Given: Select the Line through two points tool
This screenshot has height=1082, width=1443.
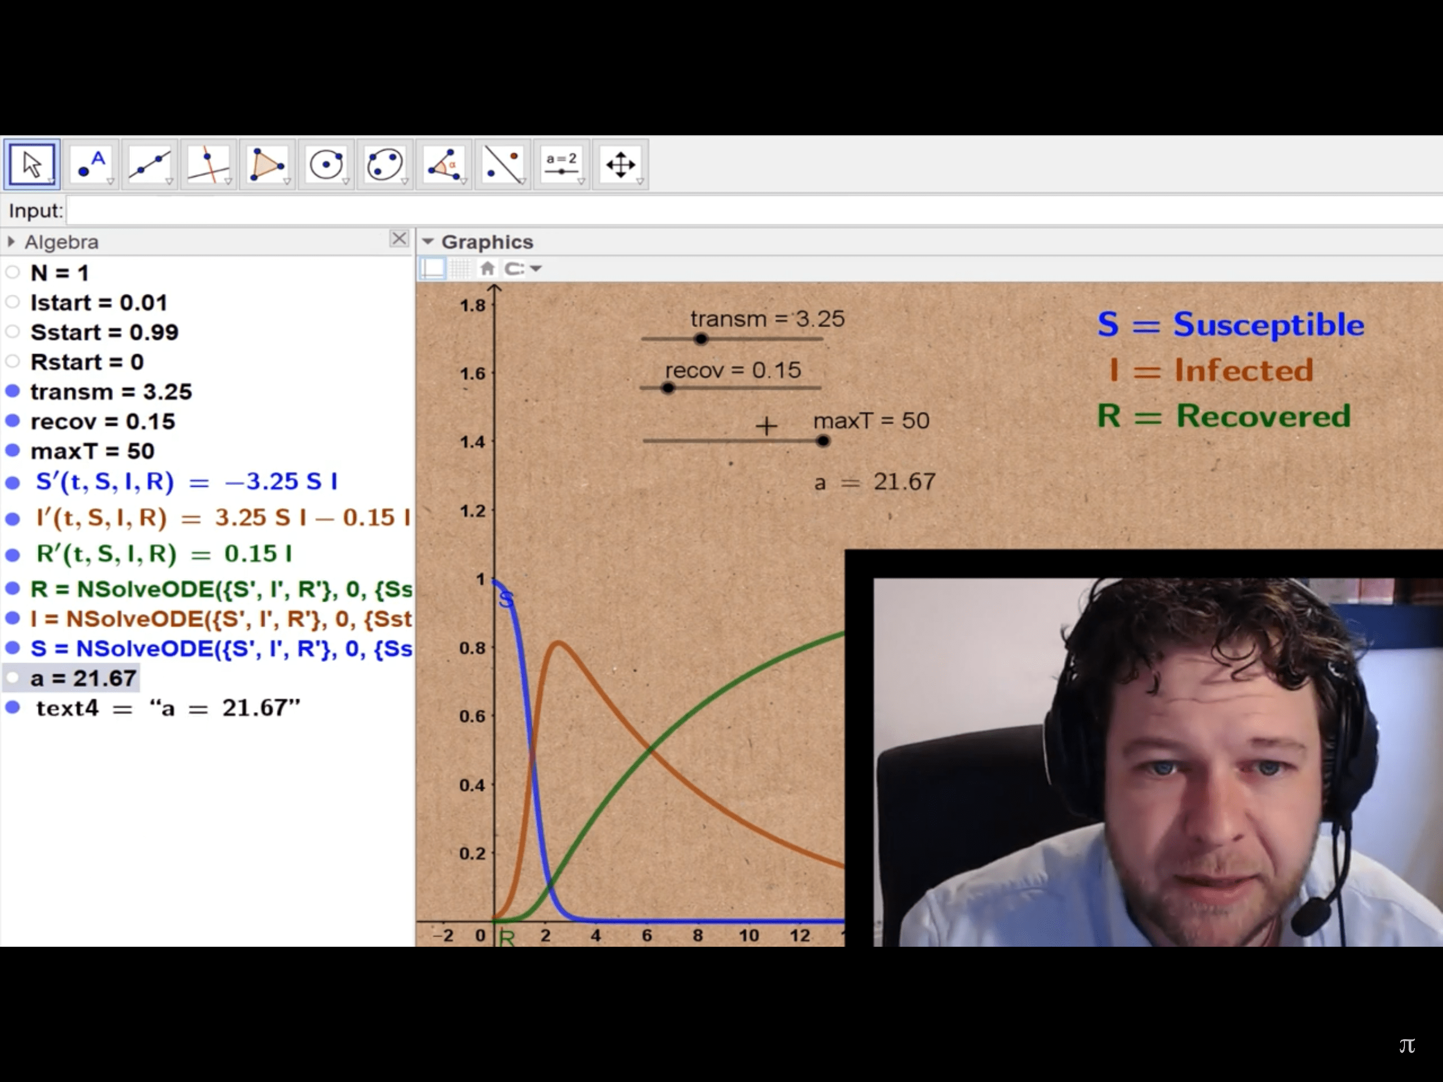Looking at the screenshot, I should click(149, 164).
